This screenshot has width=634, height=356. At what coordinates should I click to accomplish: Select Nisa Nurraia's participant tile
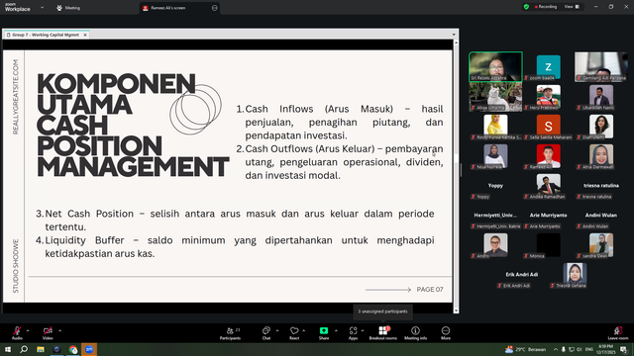[x=495, y=156]
